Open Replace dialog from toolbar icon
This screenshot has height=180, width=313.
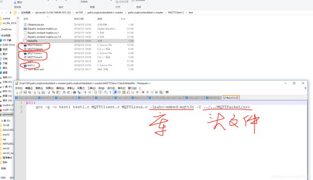(79, 92)
